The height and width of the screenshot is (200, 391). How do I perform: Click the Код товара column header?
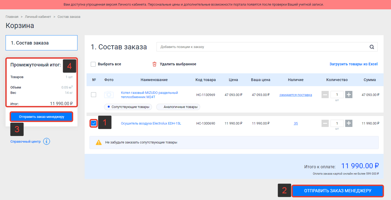point(205,80)
